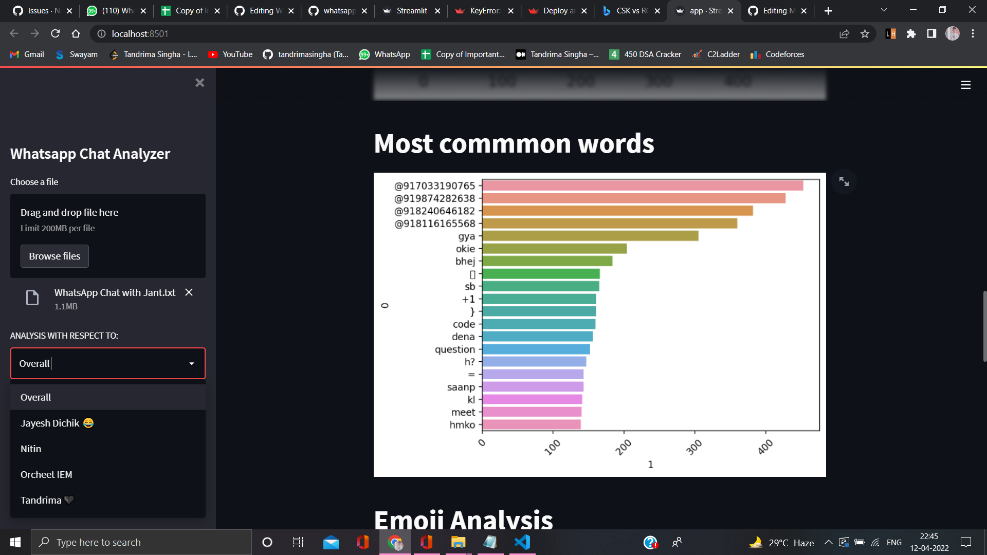This screenshot has height=555, width=987.
Task: Click the Browse files button
Action: 54,256
